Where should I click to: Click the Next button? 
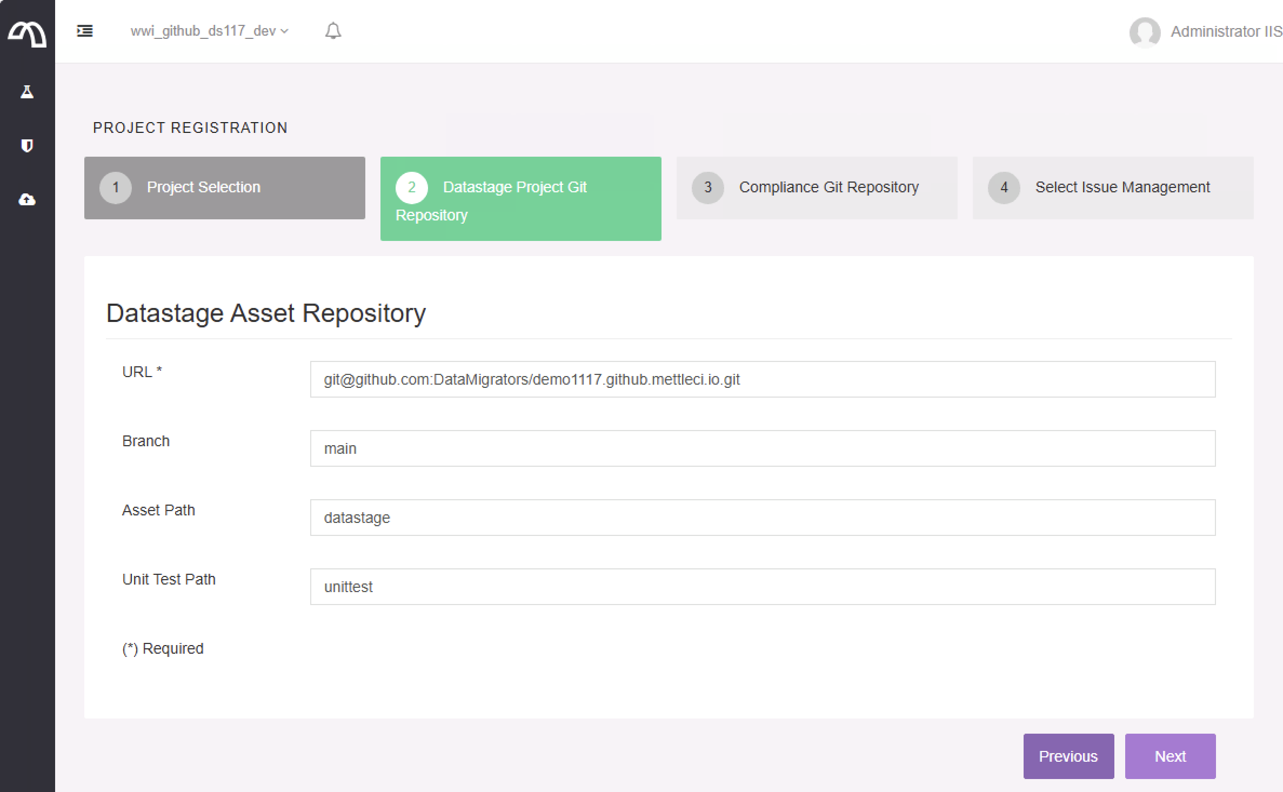point(1170,756)
